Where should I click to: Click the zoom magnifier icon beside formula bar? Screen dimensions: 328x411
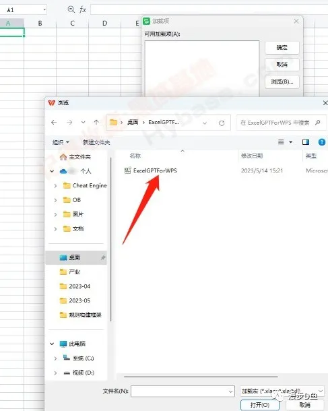(71, 9)
